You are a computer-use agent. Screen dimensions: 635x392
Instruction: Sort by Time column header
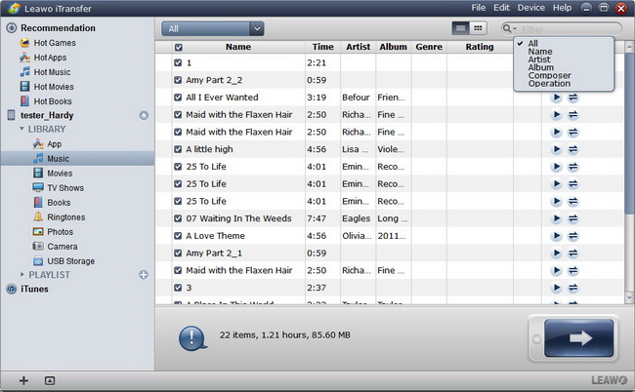pos(322,47)
